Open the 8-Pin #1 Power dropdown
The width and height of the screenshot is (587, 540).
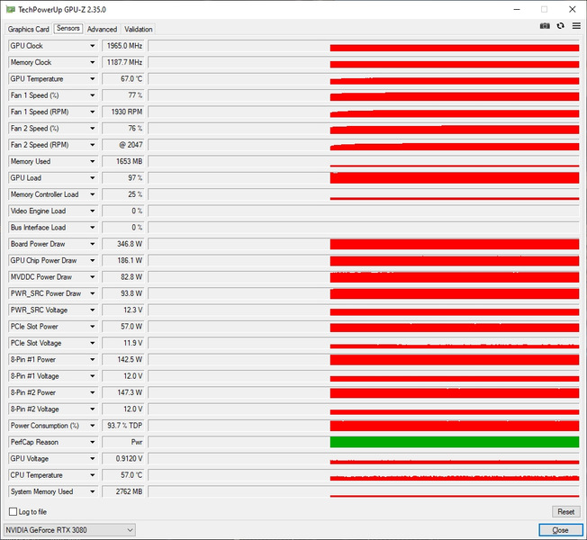(92, 360)
